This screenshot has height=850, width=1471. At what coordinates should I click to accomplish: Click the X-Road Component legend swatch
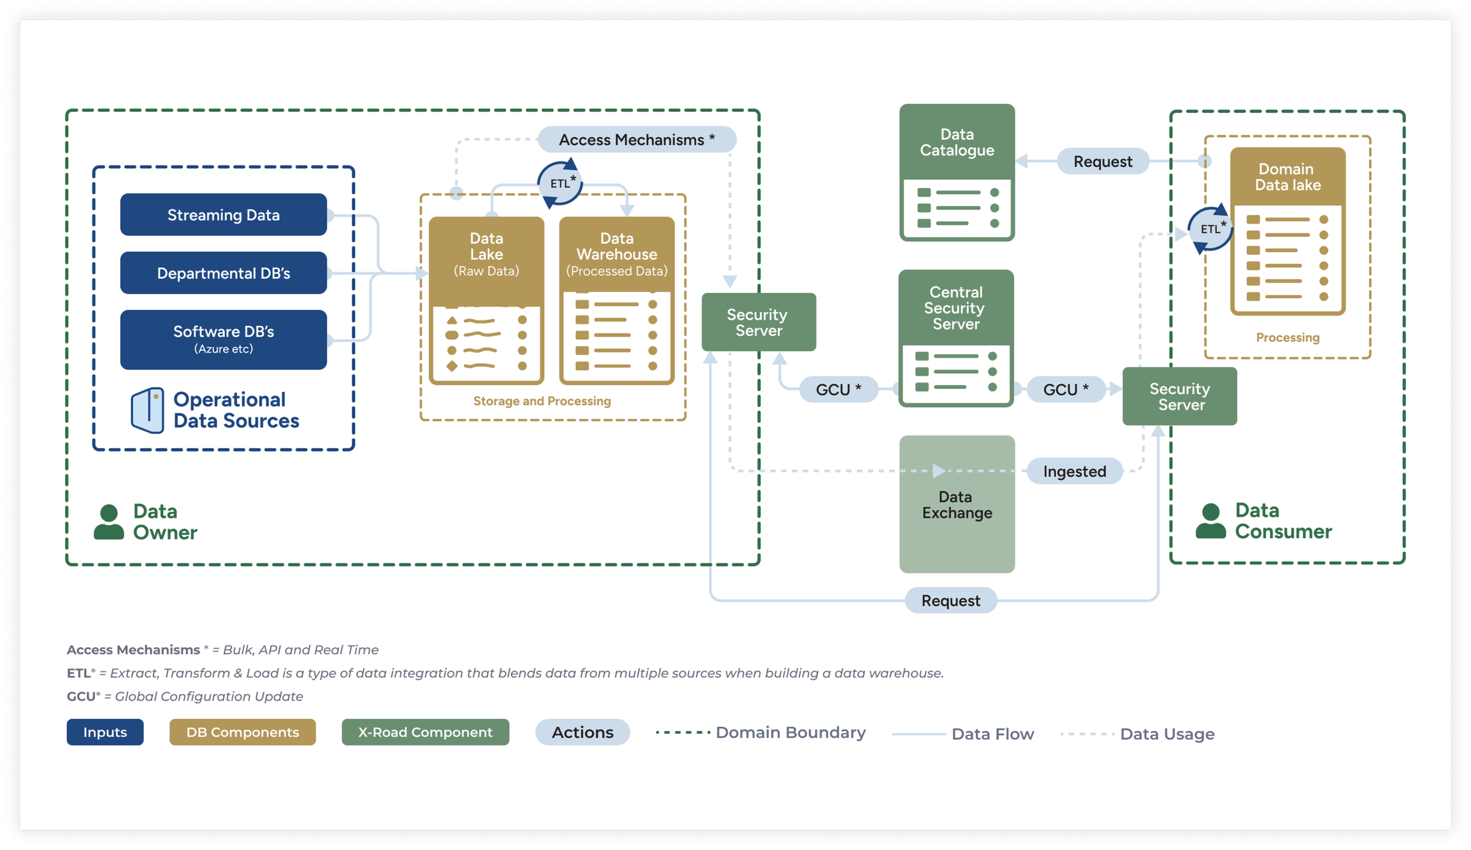coord(425,732)
